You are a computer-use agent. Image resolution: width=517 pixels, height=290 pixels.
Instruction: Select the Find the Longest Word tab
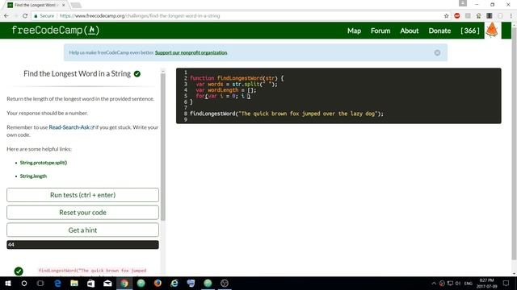click(35, 5)
